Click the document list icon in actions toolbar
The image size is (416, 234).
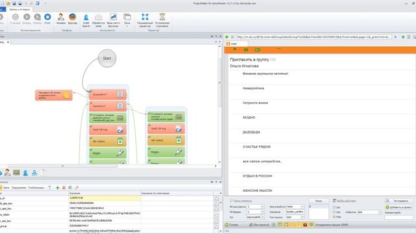(x=44, y=172)
